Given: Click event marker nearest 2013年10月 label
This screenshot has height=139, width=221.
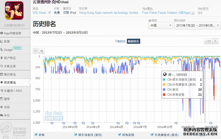Looking at the screenshot, I should (x=75, y=123).
